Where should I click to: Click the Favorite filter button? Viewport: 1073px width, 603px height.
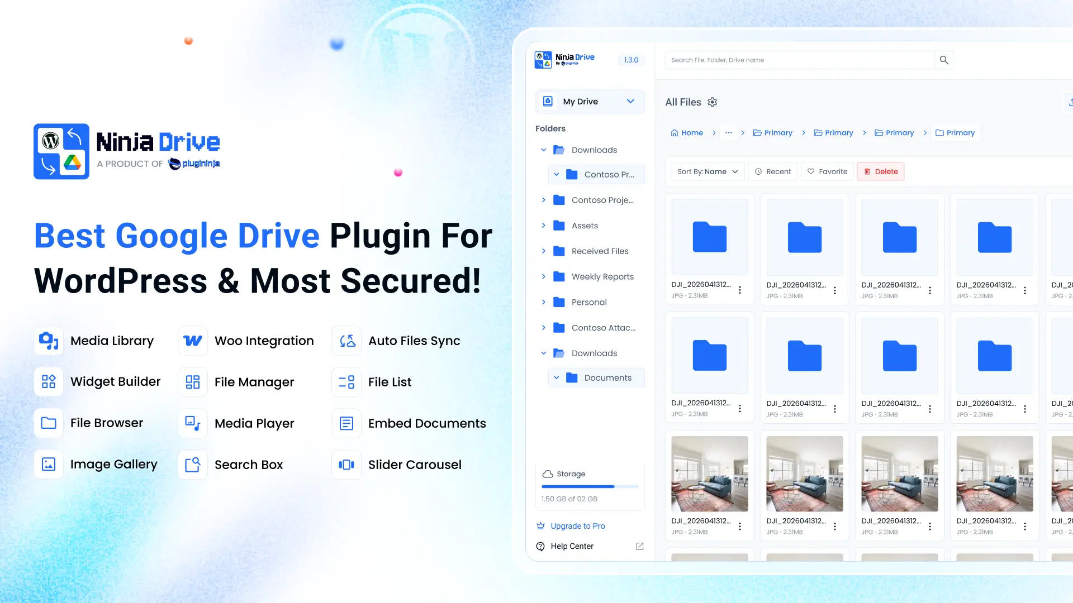click(827, 171)
